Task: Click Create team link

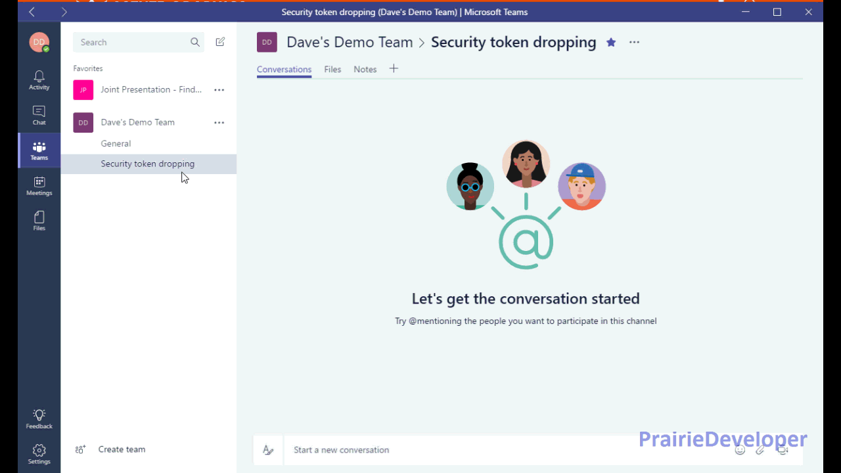Action: pos(122,449)
